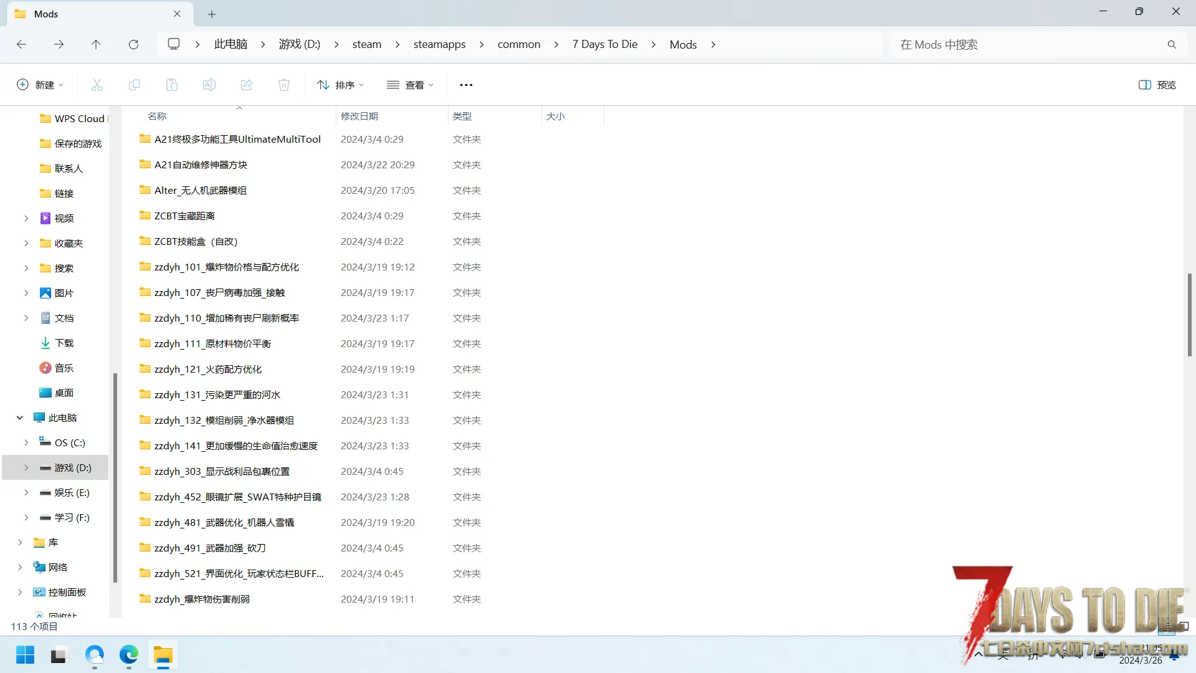Open the 排序 sort dropdown
1196x673 pixels.
point(340,85)
